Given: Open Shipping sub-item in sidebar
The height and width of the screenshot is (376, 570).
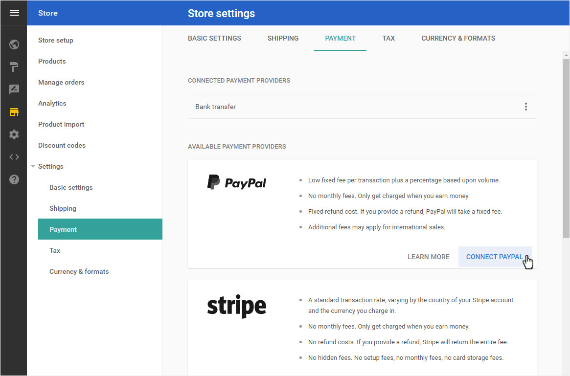Looking at the screenshot, I should pyautogui.click(x=63, y=208).
